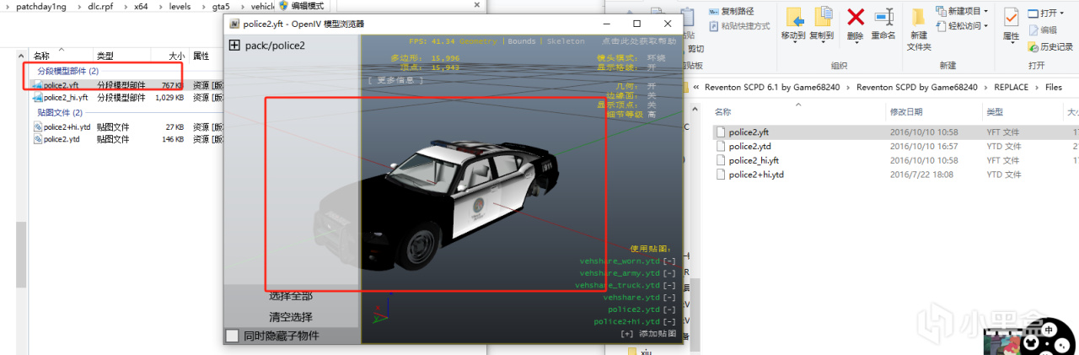Click 编辑 in Explorer ribbon
The height and width of the screenshot is (355, 1079).
1042,30
